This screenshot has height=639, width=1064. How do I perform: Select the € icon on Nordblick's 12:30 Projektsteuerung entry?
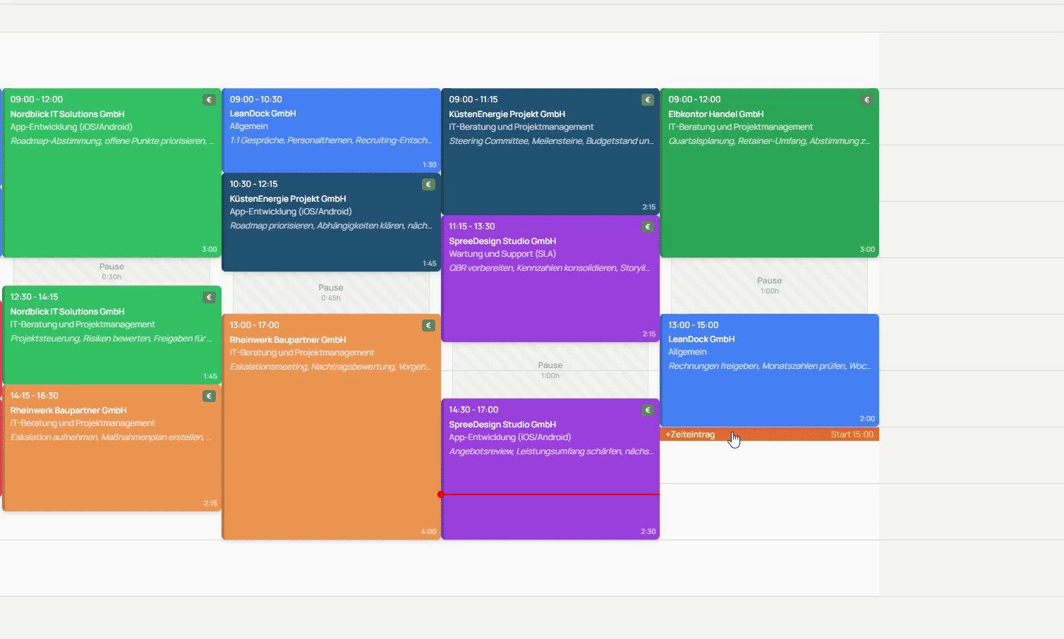coord(209,297)
